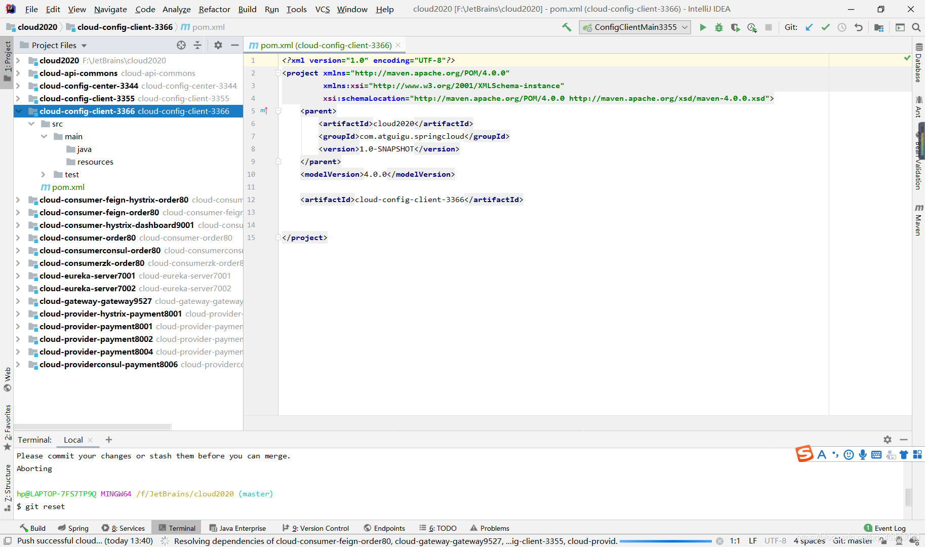Add a new terminal session with the plus icon
Image resolution: width=925 pixels, height=547 pixels.
[109, 440]
